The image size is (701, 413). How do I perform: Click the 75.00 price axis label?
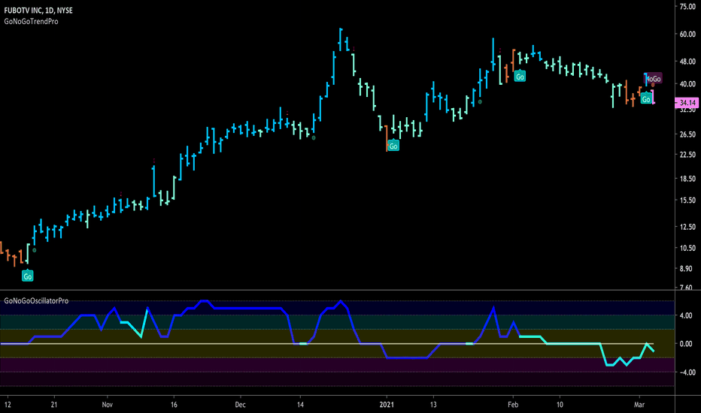[x=687, y=7]
